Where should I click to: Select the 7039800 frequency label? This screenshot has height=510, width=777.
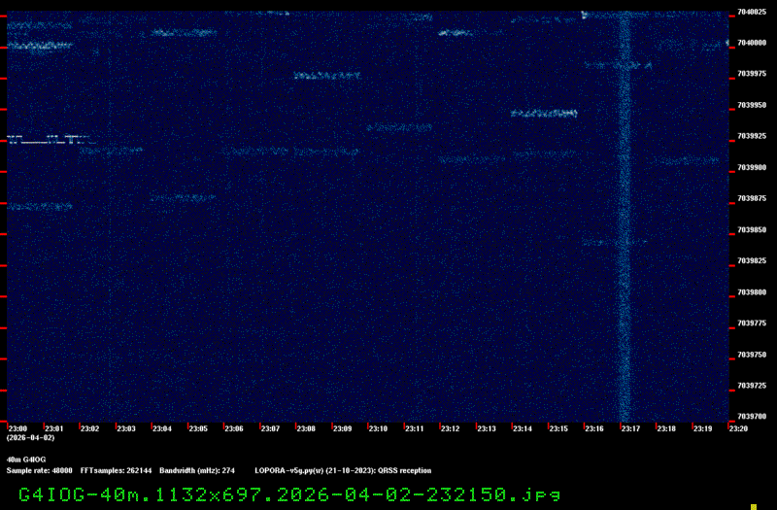point(752,292)
